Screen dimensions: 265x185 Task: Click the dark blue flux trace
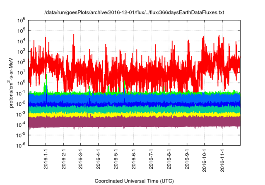(134, 104)
